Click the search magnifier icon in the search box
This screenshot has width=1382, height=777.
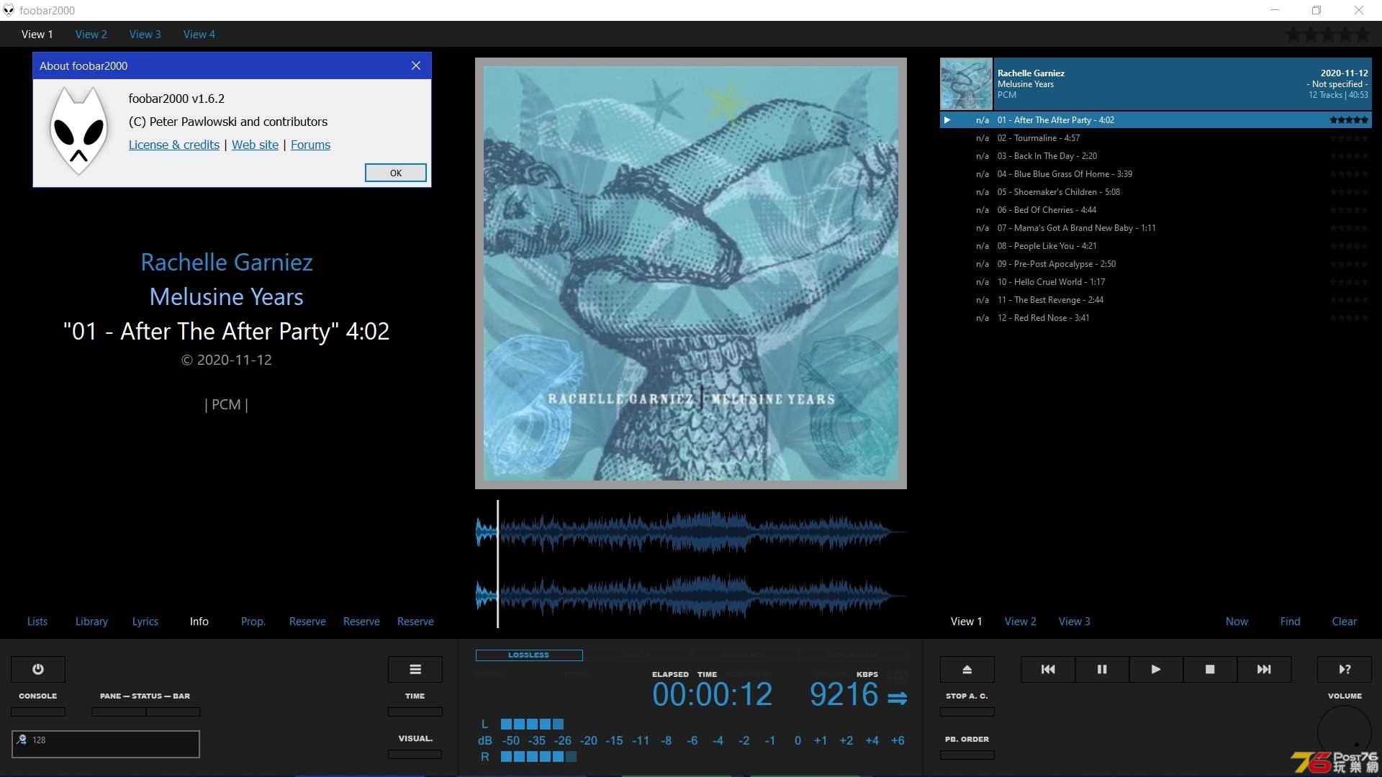pos(22,740)
